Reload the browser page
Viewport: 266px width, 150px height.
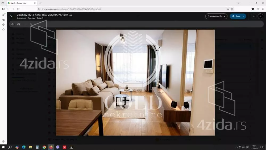point(18,9)
